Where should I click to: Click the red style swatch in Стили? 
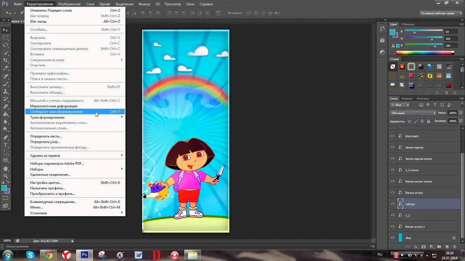point(411,76)
